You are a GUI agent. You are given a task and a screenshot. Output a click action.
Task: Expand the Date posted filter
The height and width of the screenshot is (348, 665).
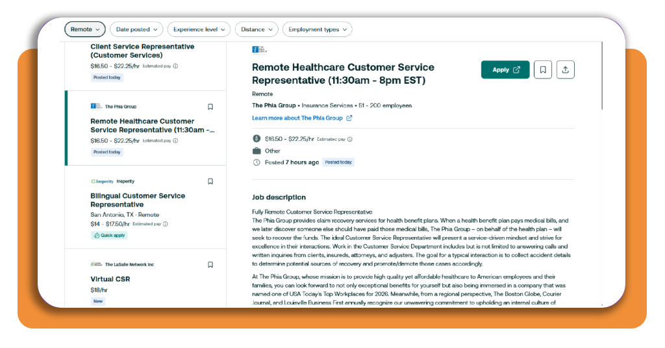point(136,29)
